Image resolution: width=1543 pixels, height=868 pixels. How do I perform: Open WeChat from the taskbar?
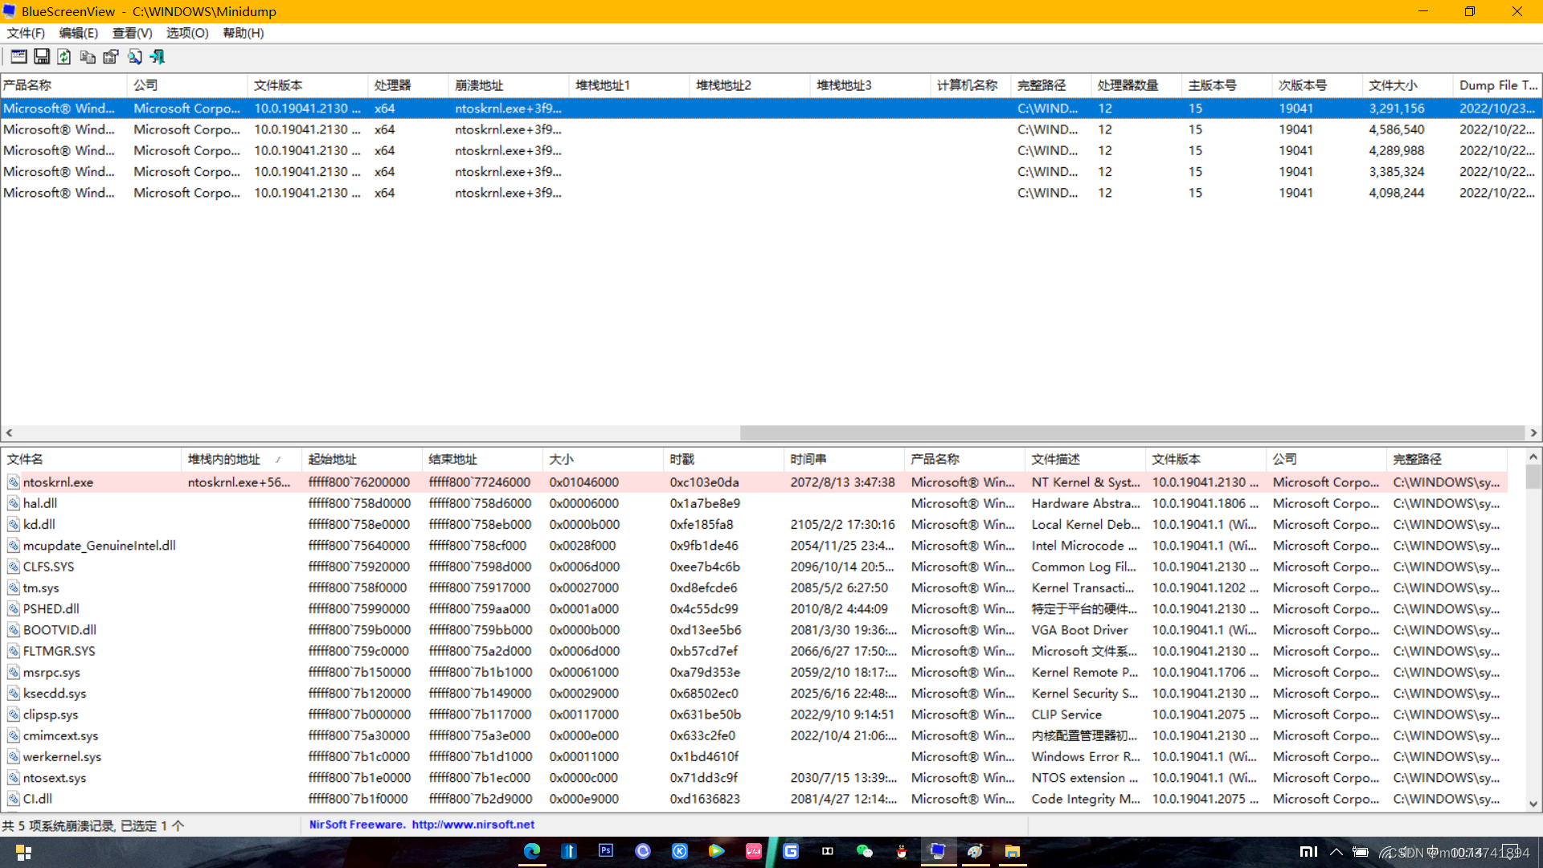(x=865, y=851)
